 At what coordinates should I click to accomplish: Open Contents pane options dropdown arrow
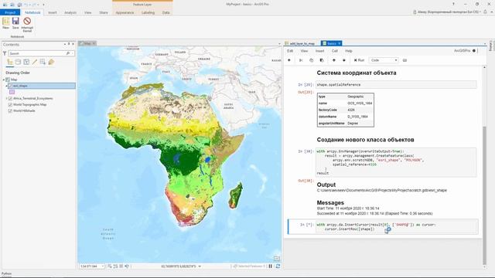[65, 45]
